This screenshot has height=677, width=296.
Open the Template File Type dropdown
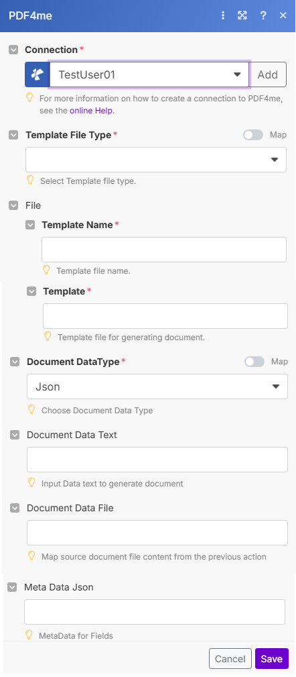(156, 160)
